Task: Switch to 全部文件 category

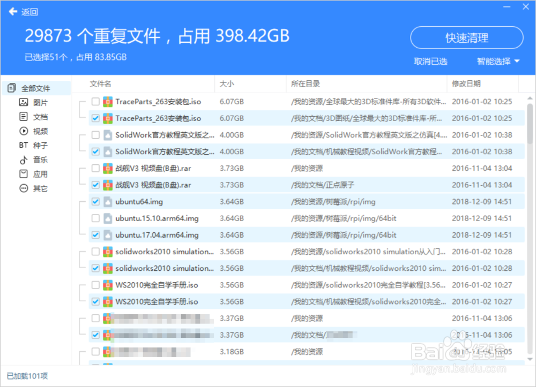Action: click(37, 88)
